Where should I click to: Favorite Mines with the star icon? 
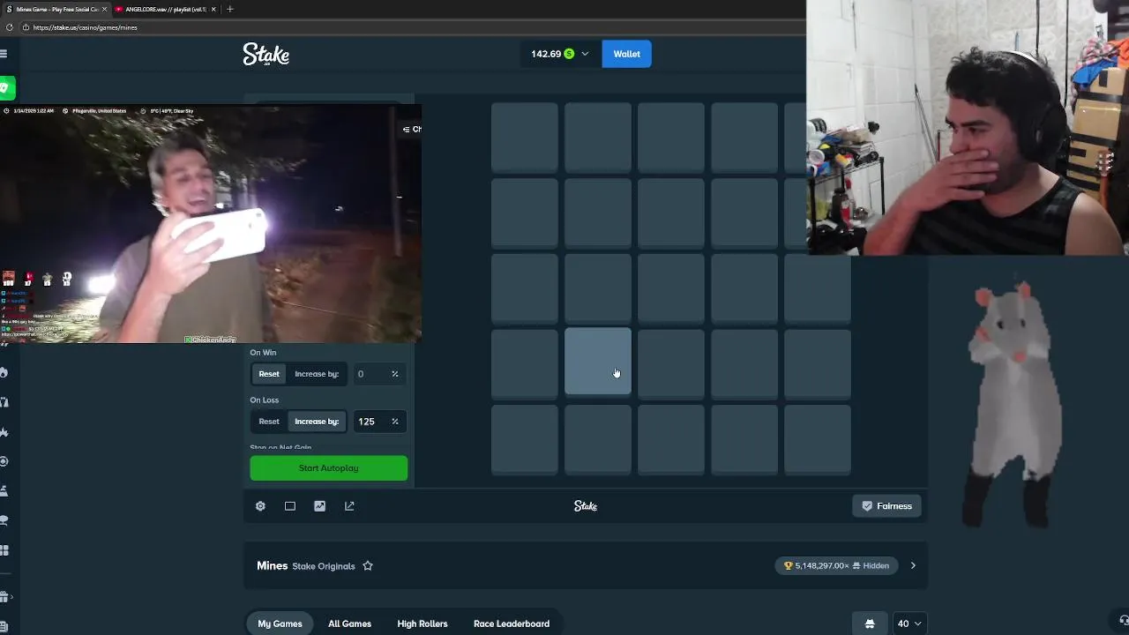(x=368, y=566)
